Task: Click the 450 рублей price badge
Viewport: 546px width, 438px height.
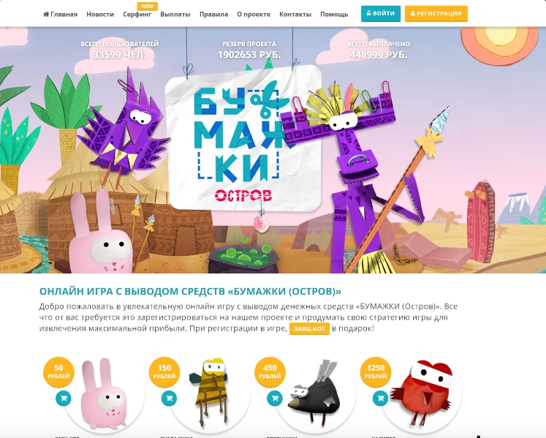Action: pos(270,372)
